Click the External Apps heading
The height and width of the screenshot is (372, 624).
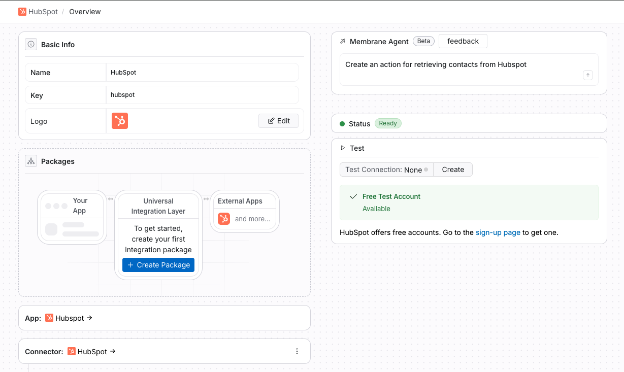click(x=240, y=201)
